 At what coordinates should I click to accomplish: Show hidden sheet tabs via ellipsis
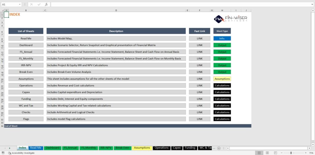215,148
